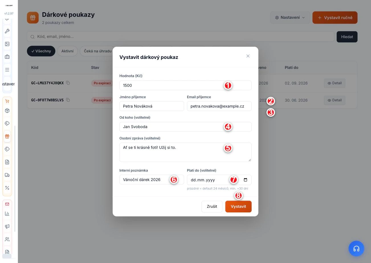The width and height of the screenshot is (371, 263).
Task: Click the Vystavit button
Action: [x=238, y=206]
